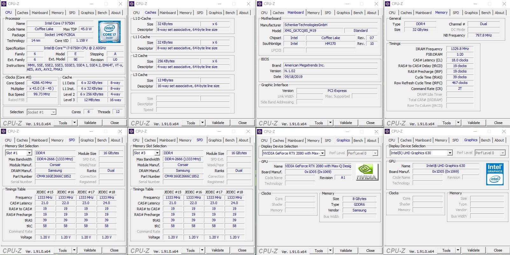The width and height of the screenshot is (510, 255).
Task: Expand the Tools arrow in the SPD Slot #1 window
Action: click(74, 250)
